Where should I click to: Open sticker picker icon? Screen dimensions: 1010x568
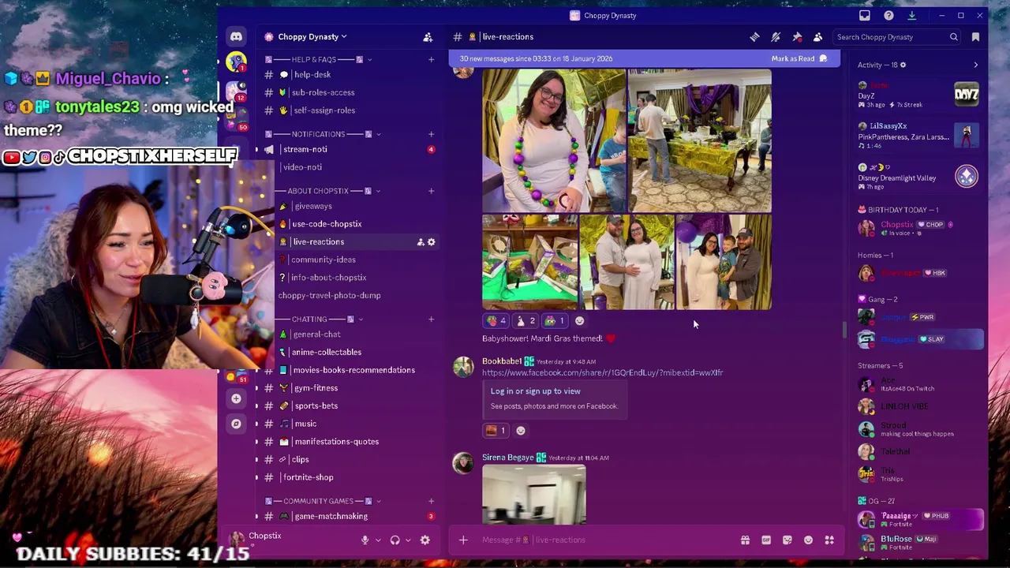point(787,540)
